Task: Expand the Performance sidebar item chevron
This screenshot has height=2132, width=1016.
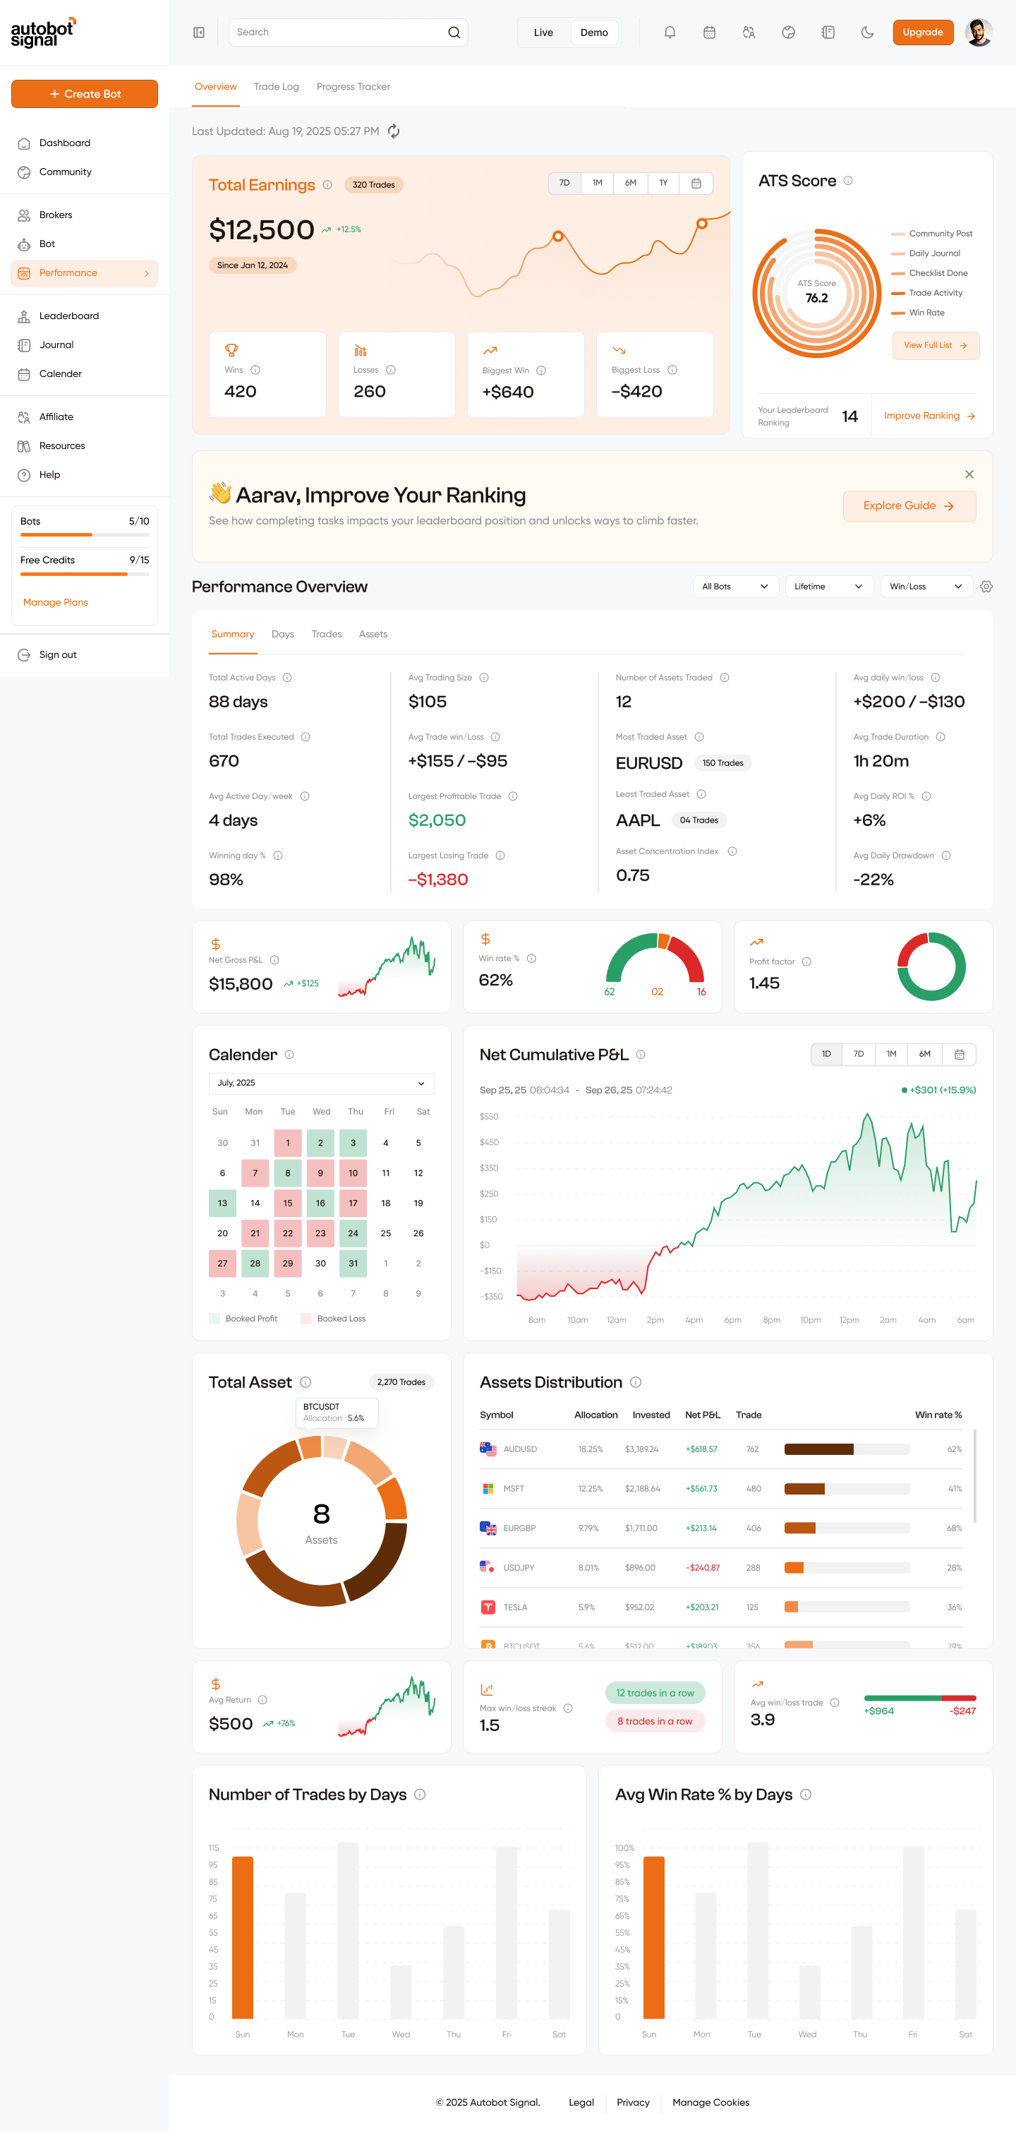Action: [147, 273]
